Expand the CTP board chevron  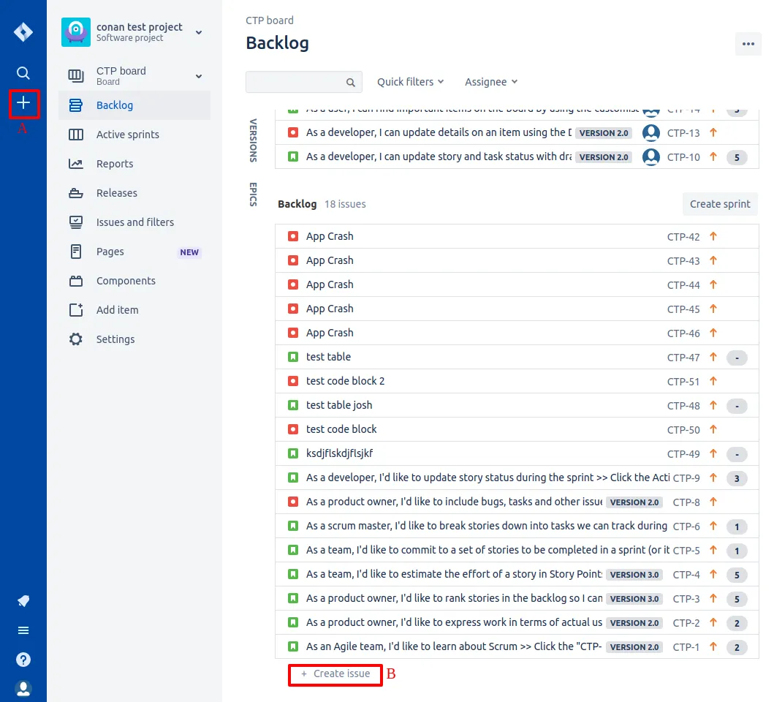tap(199, 76)
